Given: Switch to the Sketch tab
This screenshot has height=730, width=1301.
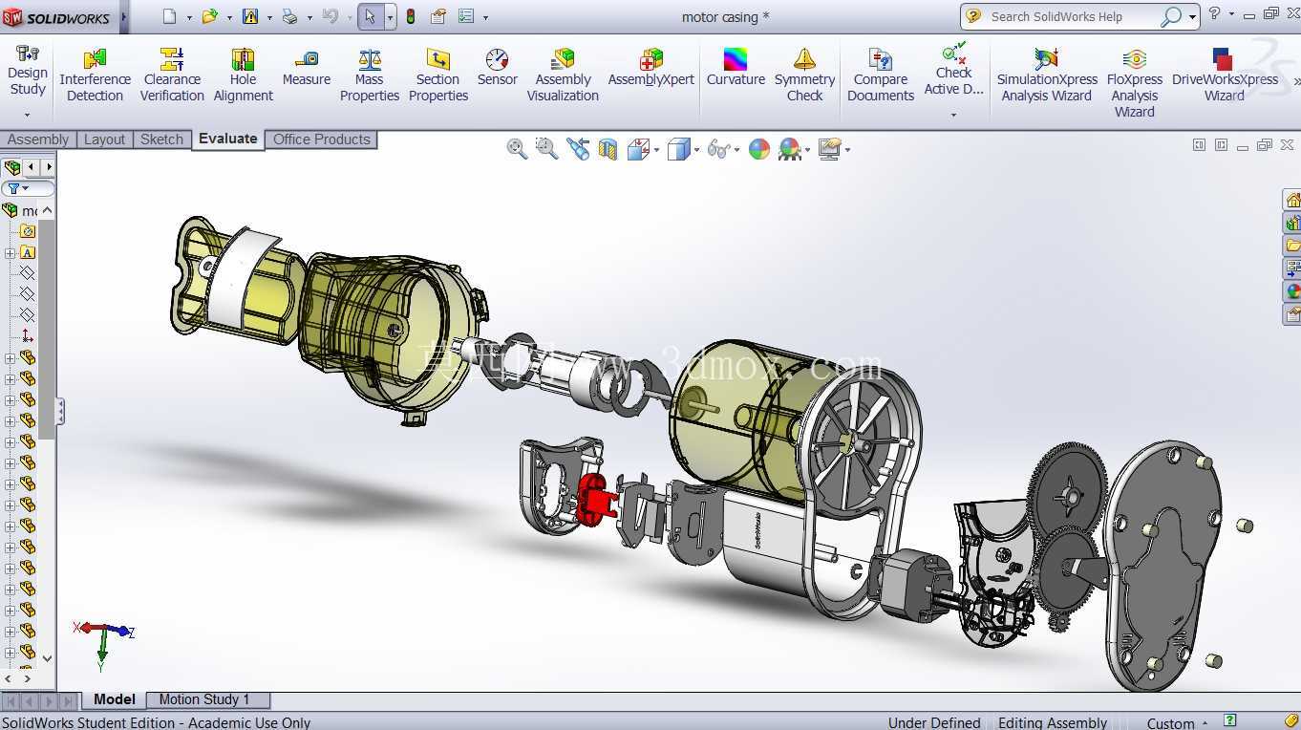Looking at the screenshot, I should coord(161,140).
